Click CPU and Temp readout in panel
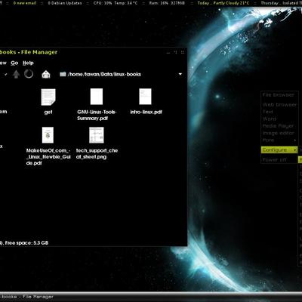Image resolution: width=302 pixels, height=302 pixels. tap(116, 3)
